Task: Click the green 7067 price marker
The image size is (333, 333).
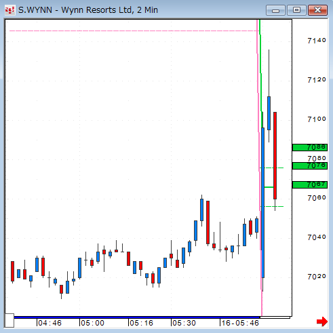Action: [310, 184]
